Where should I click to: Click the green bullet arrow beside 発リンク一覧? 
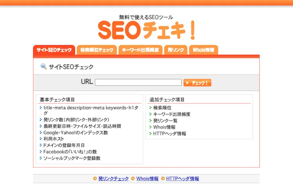150,121
